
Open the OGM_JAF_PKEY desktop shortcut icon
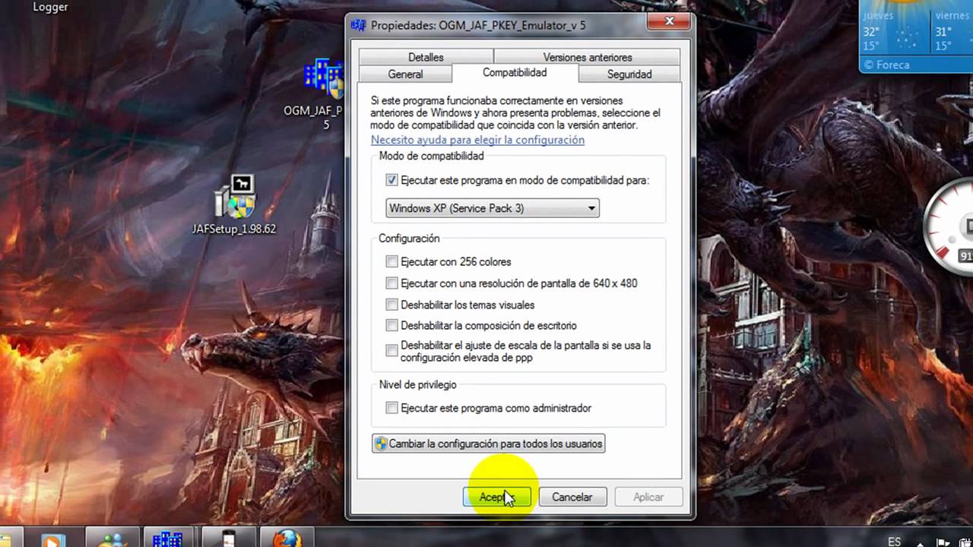324,80
